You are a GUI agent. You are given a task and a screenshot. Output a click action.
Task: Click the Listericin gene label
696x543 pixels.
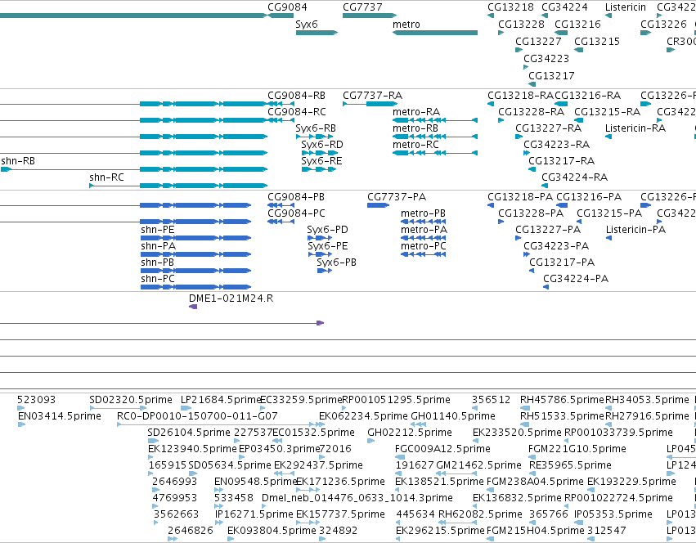point(626,7)
